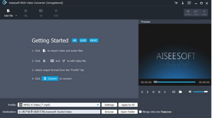
Task: Click Apply to All button
Action: pos(128,105)
